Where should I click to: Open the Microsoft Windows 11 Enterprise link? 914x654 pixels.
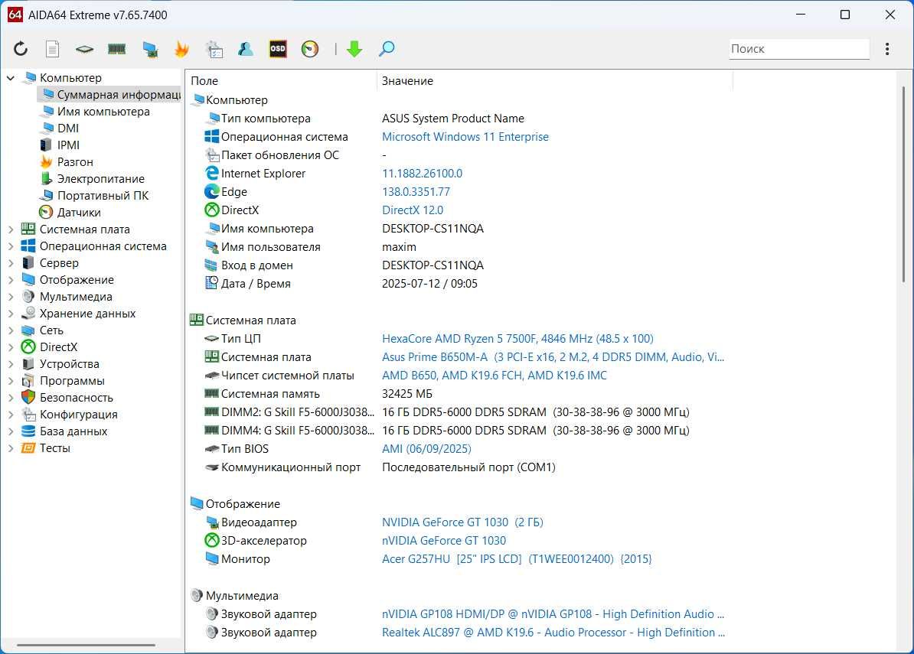pos(465,137)
